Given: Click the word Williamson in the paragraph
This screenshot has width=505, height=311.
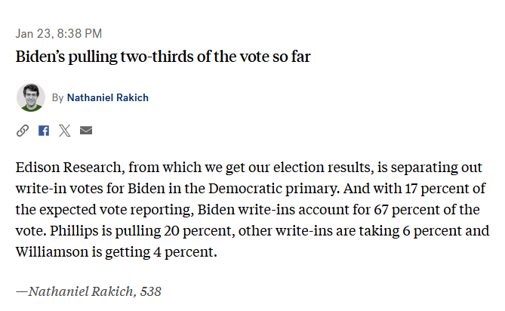Looking at the screenshot, I should [x=52, y=252].
